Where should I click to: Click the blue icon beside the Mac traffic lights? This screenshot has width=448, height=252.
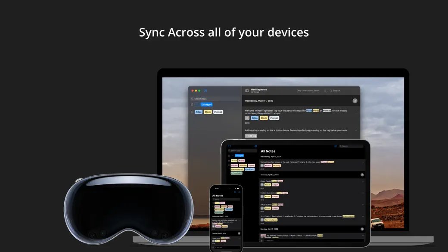coord(205,90)
